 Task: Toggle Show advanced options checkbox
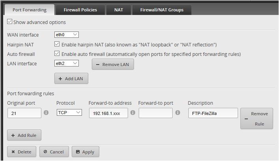pos(9,22)
